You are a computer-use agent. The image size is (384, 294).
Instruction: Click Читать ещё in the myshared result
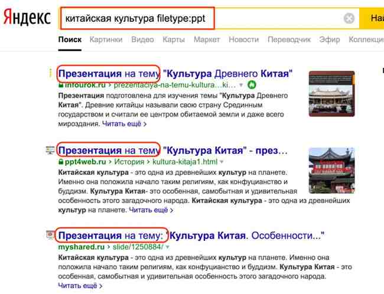pos(80,285)
